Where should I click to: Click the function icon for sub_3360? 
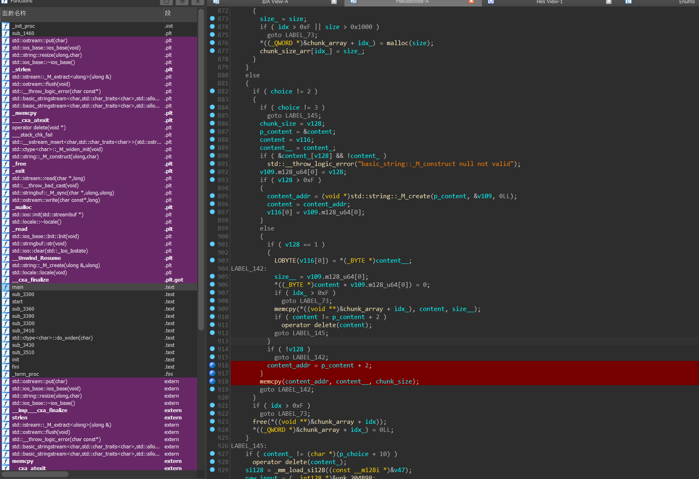pyautogui.click(x=6, y=309)
